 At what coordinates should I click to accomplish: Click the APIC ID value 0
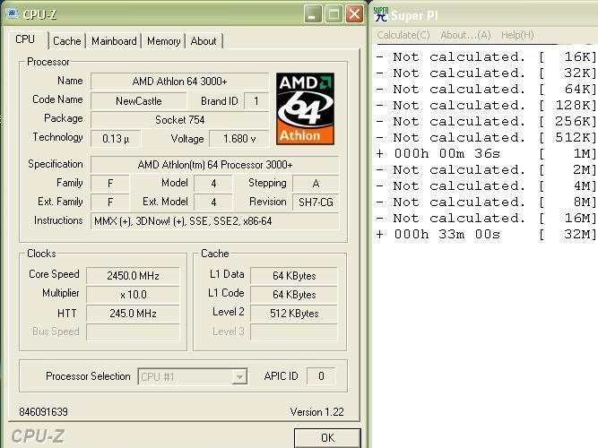pyautogui.click(x=321, y=376)
